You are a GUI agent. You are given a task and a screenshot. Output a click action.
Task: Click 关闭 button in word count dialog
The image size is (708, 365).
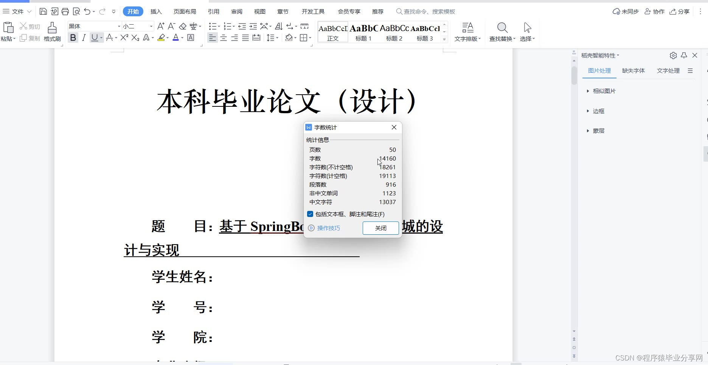click(x=380, y=228)
